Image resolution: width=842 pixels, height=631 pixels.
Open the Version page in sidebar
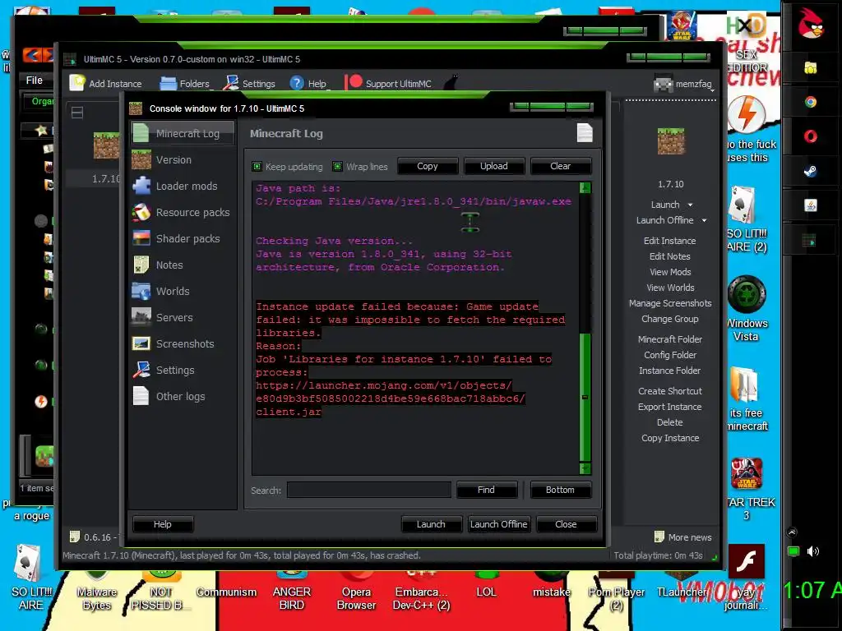point(182,160)
